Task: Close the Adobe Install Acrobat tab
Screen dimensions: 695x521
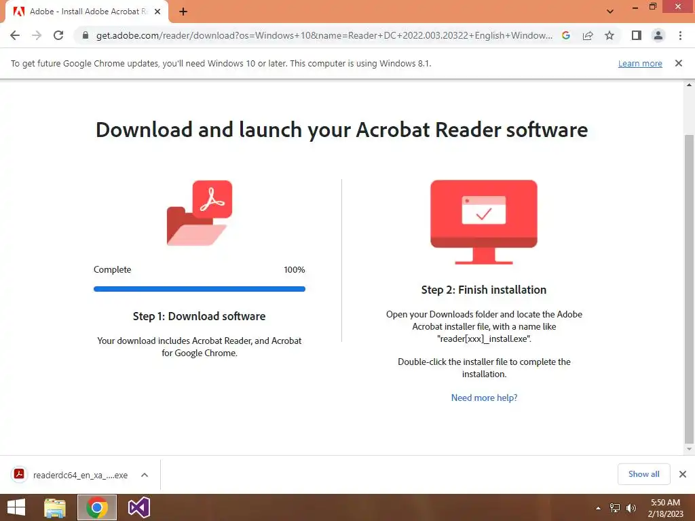Action: click(x=157, y=12)
